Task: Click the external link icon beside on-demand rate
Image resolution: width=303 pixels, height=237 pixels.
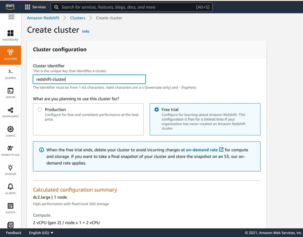Action: [221, 150]
